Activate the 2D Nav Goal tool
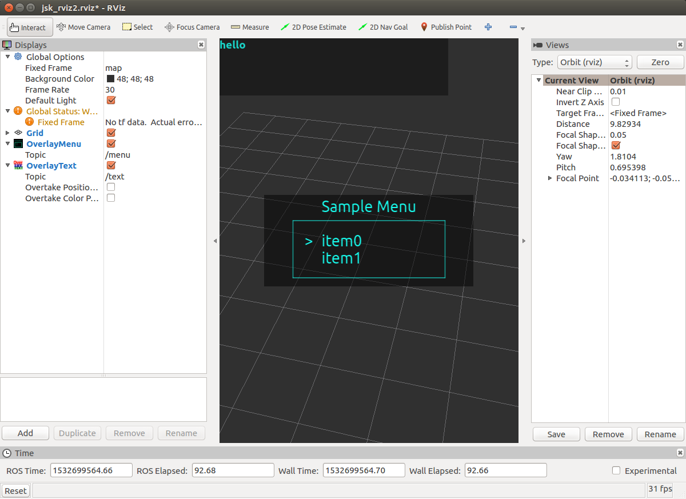The width and height of the screenshot is (686, 499). (383, 27)
